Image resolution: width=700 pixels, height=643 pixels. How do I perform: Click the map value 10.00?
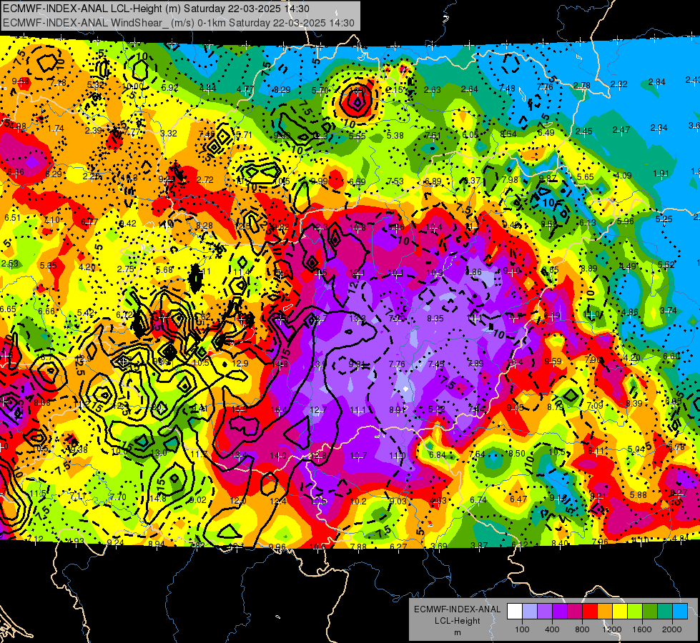pyautogui.click(x=132, y=86)
